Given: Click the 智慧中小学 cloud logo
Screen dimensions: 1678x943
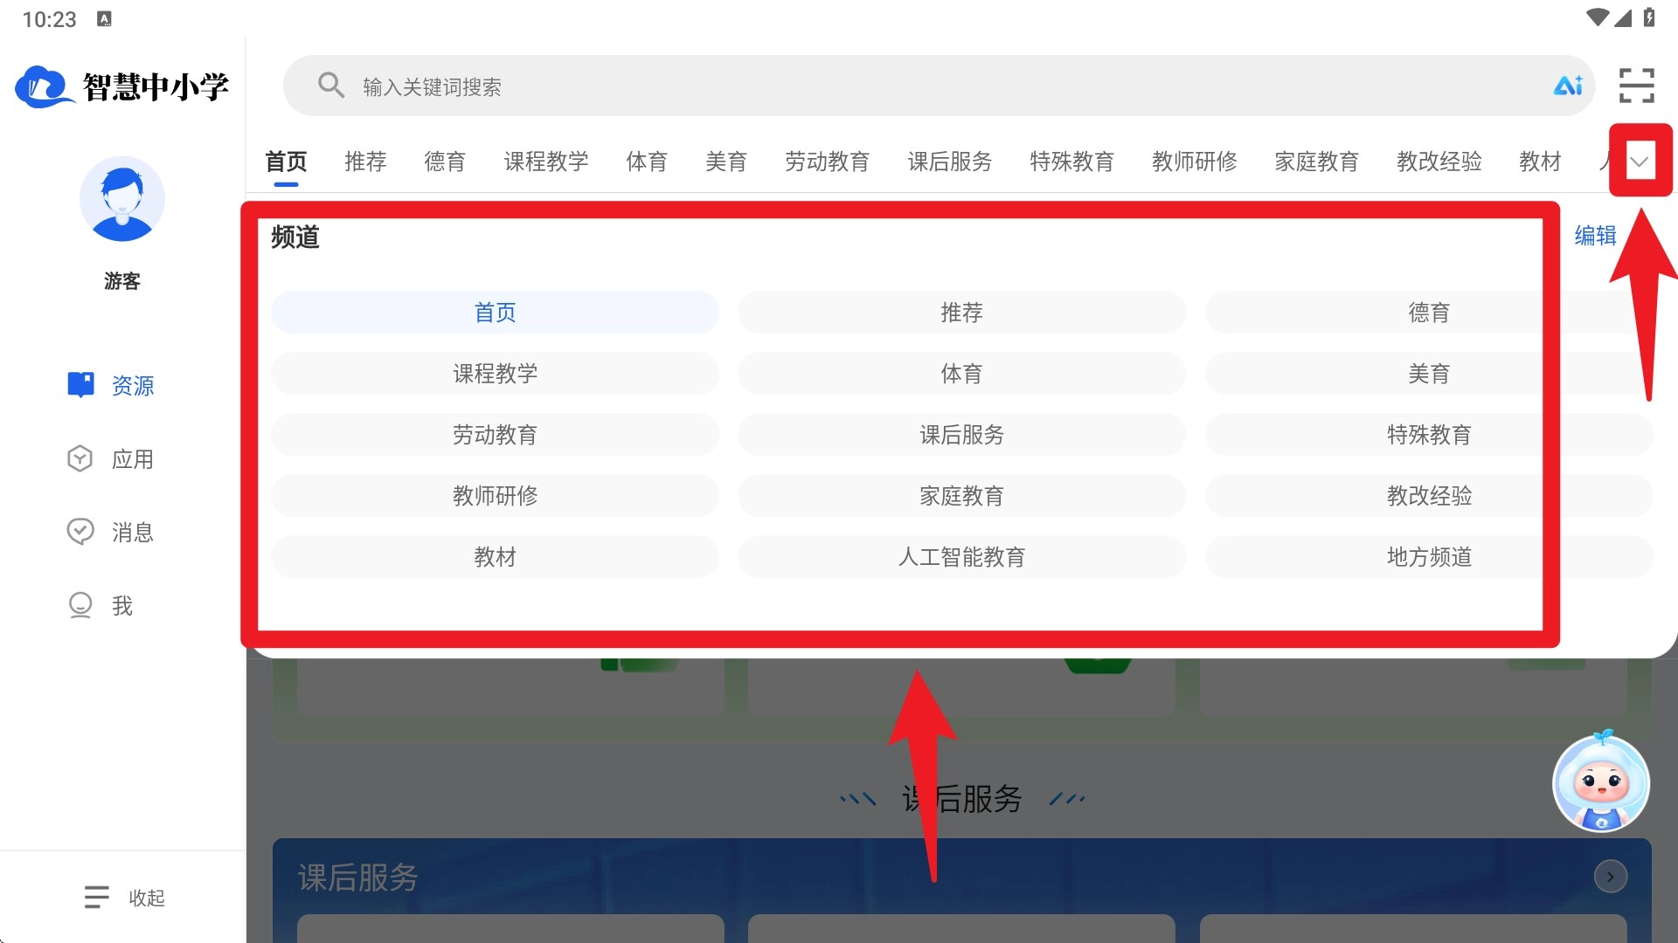Looking at the screenshot, I should pos(44,86).
